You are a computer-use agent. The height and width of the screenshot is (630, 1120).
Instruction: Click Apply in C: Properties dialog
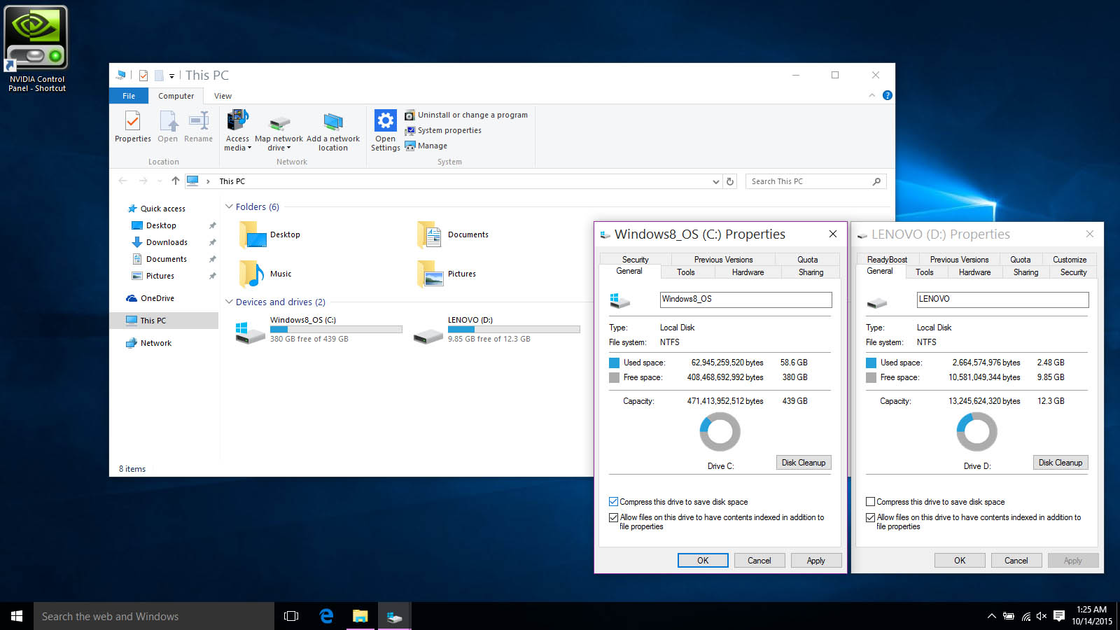pos(816,561)
